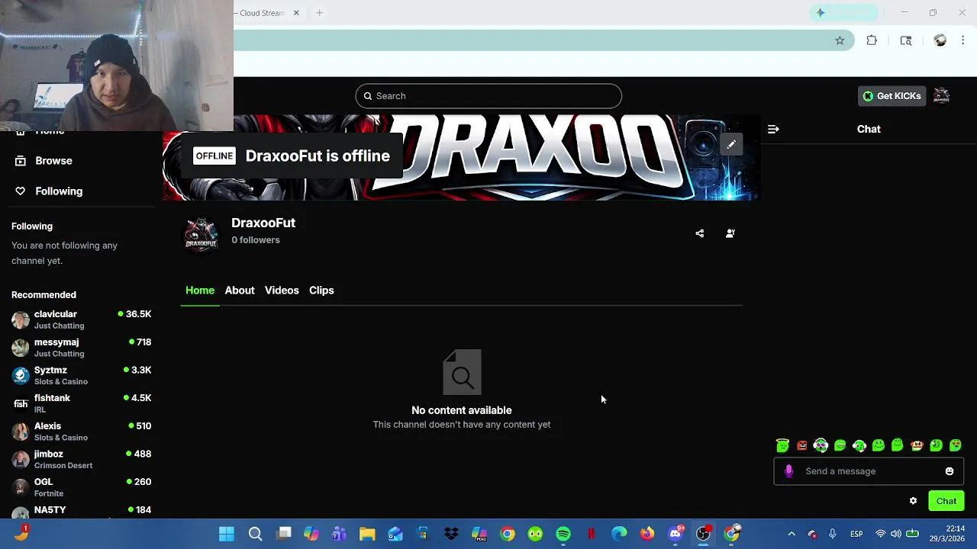Screen dimensions: 977x549
Task: Open recommended channel jimboz
Action: point(81,459)
